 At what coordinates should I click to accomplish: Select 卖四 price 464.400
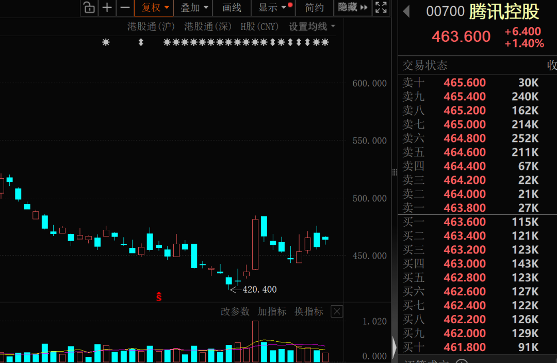(x=465, y=166)
